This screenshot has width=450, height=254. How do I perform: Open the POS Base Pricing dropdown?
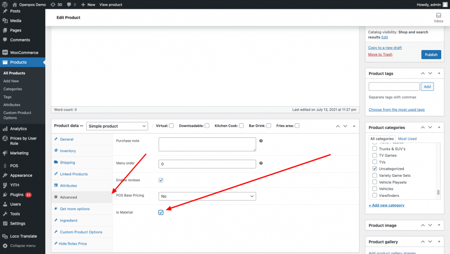click(207, 196)
